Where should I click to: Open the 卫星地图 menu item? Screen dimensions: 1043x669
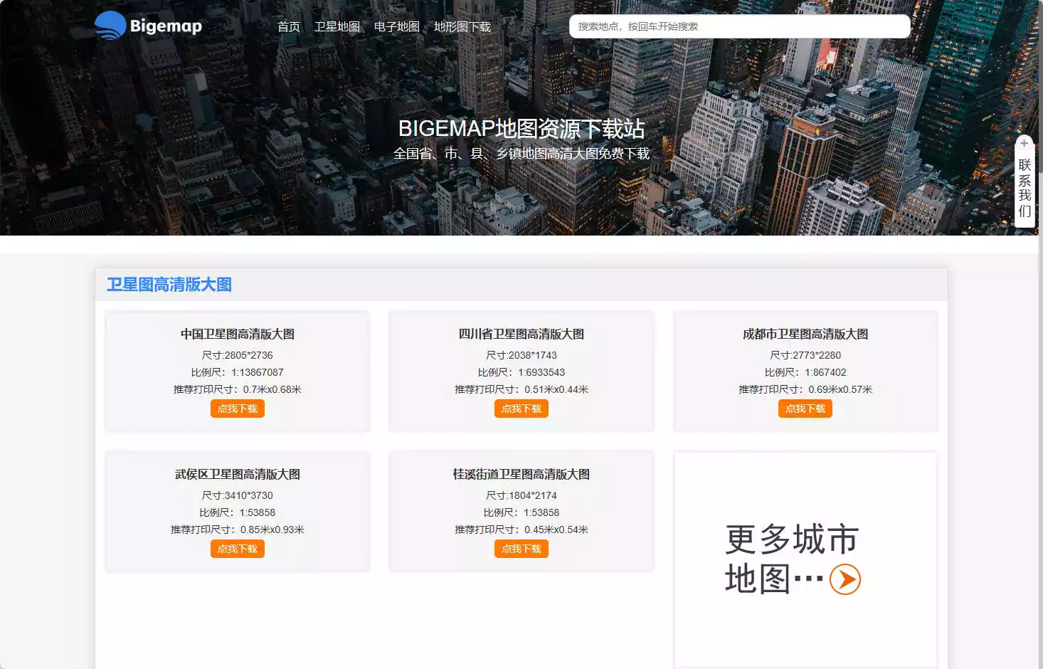coord(337,26)
